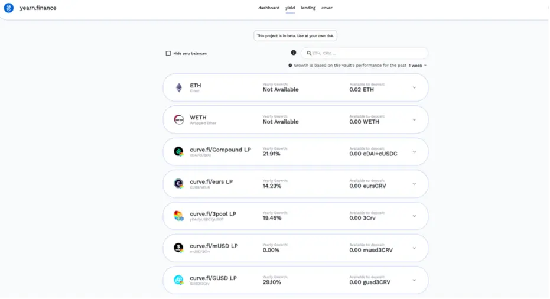Click the 21.91% yearly growth value
Image resolution: width=550 pixels, height=299 pixels.
(272, 154)
